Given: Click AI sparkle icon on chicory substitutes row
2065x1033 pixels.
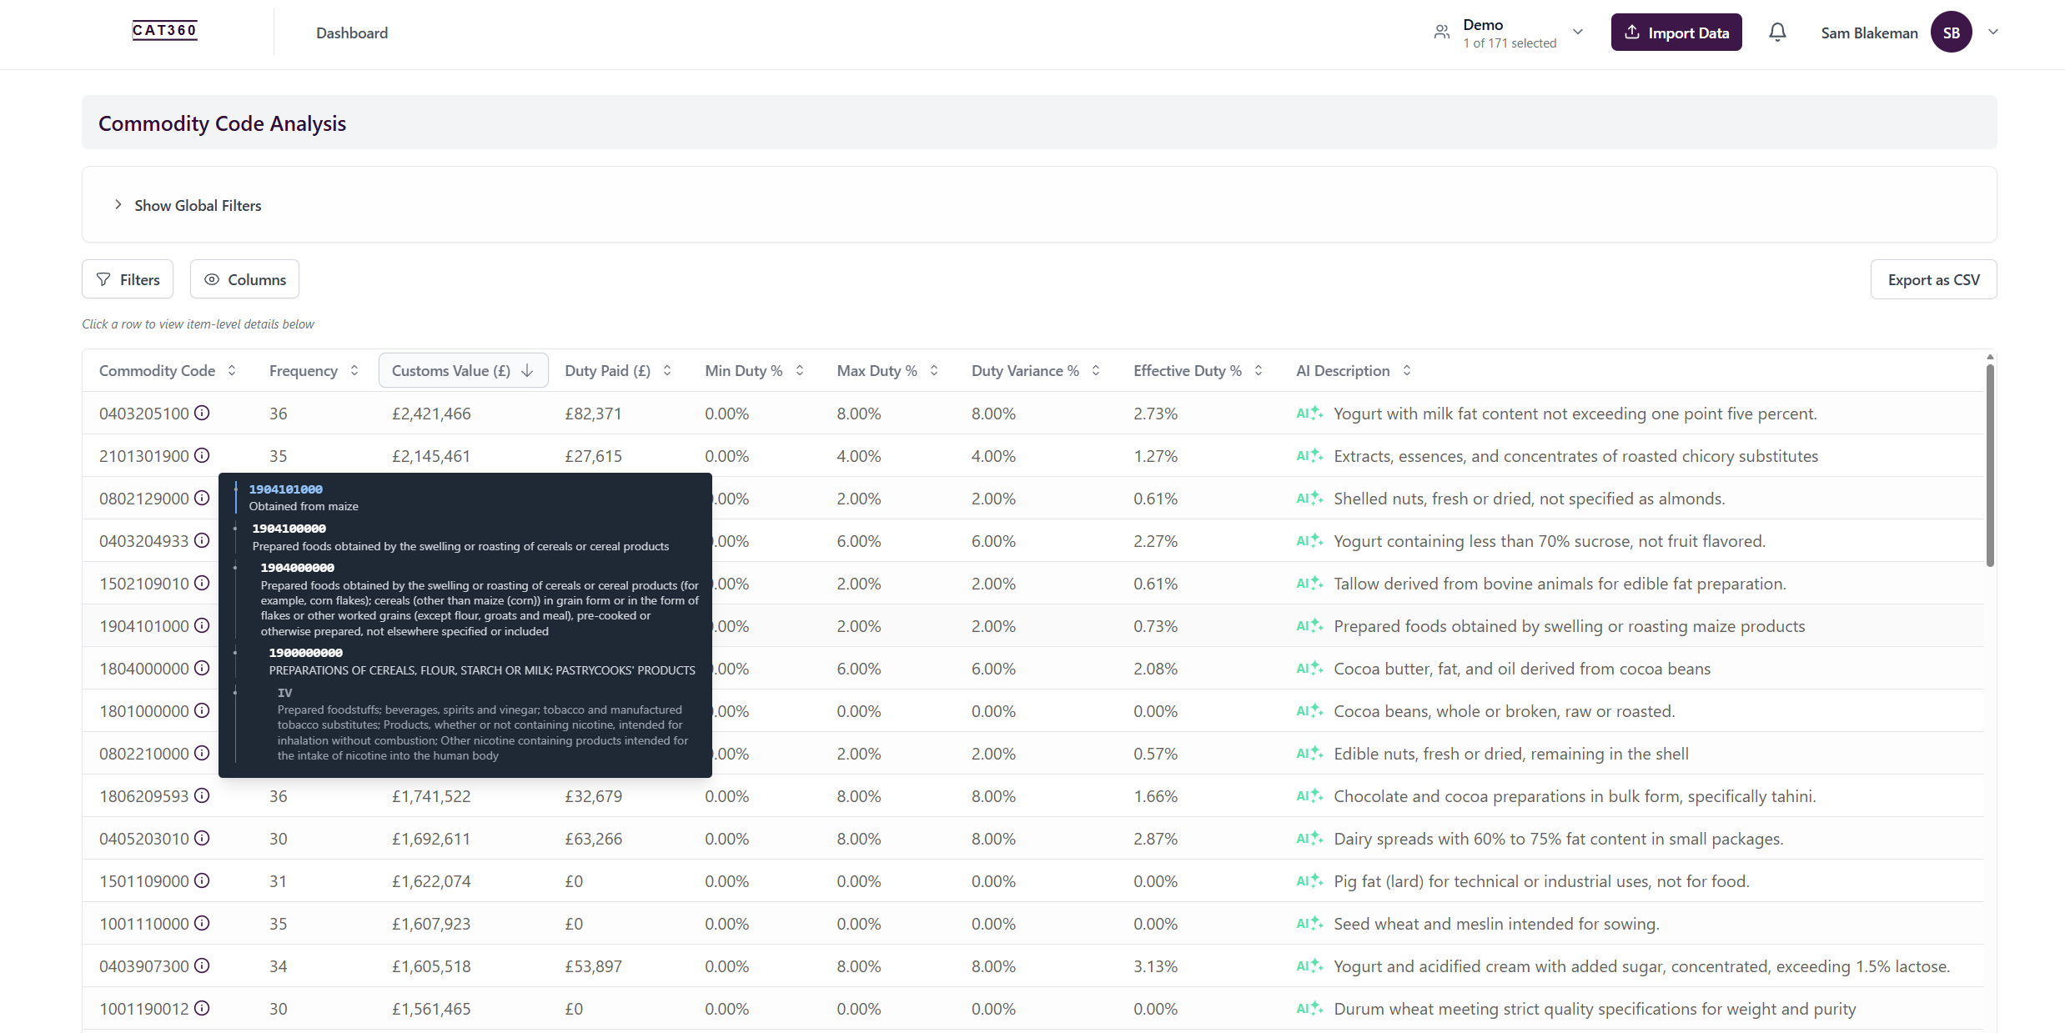Looking at the screenshot, I should [x=1309, y=455].
